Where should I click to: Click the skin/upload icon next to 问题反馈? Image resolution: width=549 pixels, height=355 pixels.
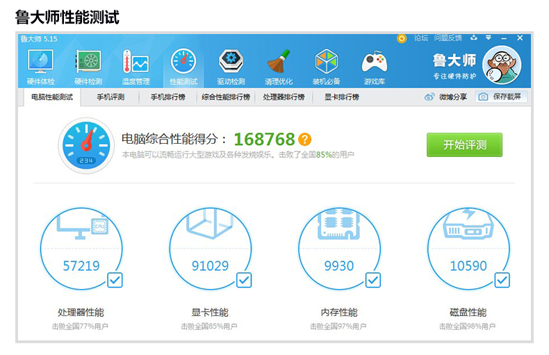[474, 38]
